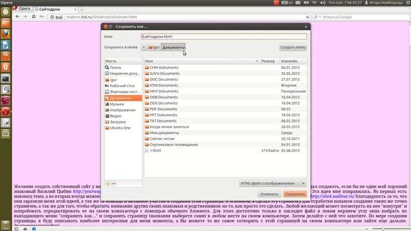Select the PPT Dokuments folder
The width and height of the screenshot is (411, 231).
[225, 115]
